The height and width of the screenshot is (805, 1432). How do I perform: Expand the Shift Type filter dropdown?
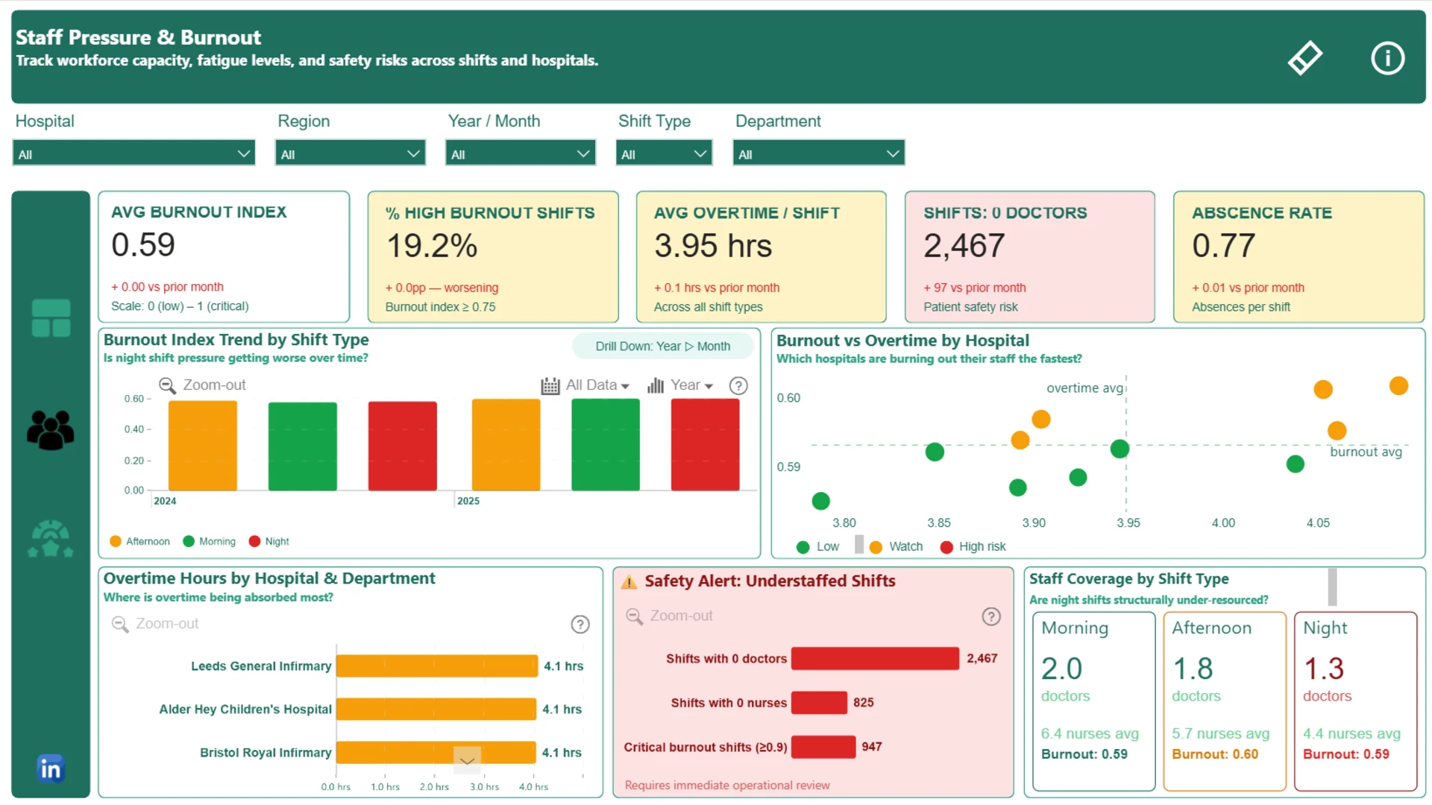pyautogui.click(x=664, y=154)
